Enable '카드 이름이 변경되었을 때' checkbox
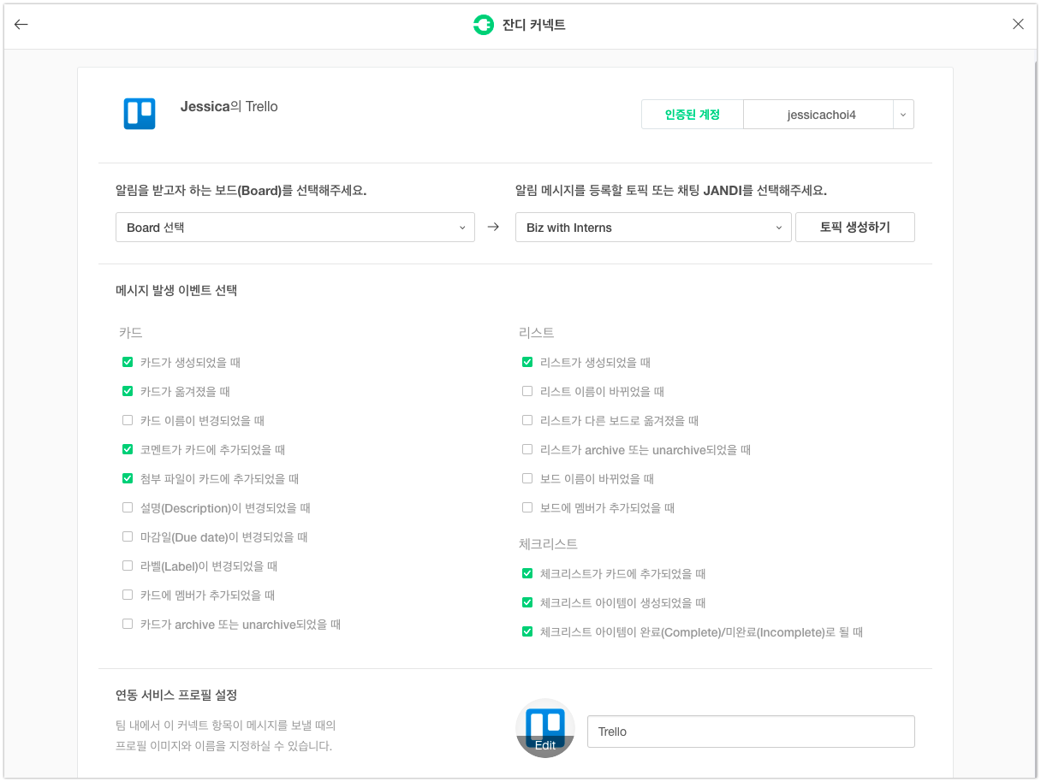Viewport: 1041px width, 782px height. [x=128, y=421]
